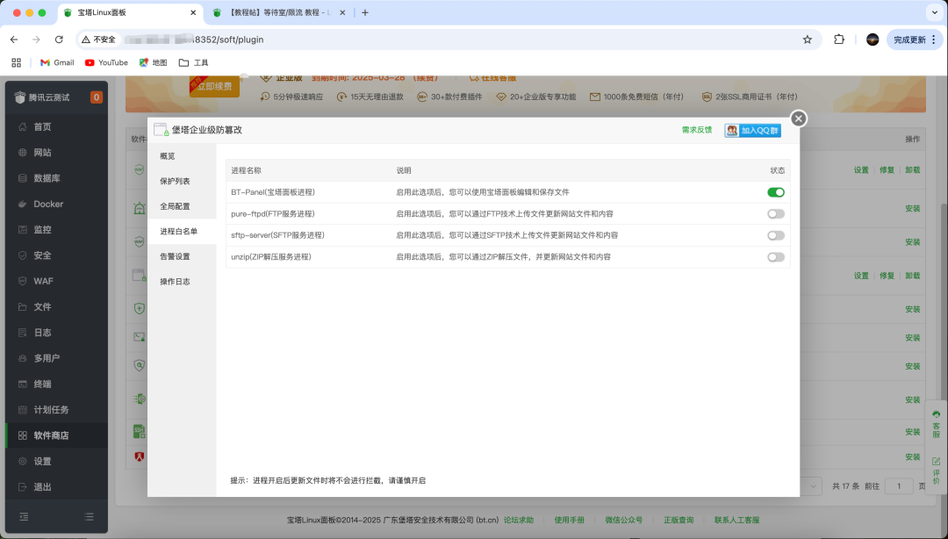Enable the pure-ftpd FTP process toggle
Screen dimensions: 948x539
(776, 213)
